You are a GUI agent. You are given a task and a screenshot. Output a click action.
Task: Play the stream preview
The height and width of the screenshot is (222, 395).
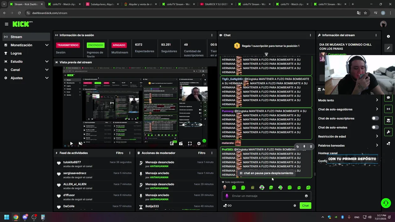click(x=71, y=143)
